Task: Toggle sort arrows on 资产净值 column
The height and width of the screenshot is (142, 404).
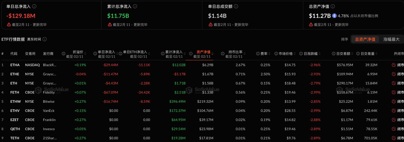Action: tap(212, 54)
